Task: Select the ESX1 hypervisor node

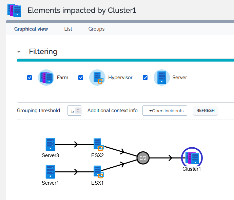Action: (98, 171)
